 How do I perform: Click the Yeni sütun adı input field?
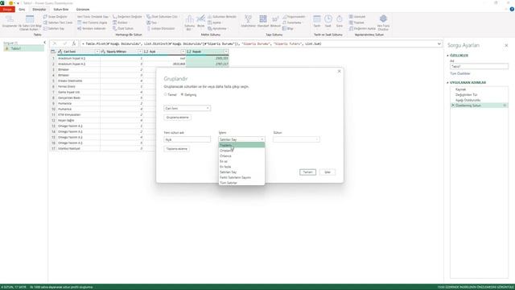pyautogui.click(x=187, y=139)
